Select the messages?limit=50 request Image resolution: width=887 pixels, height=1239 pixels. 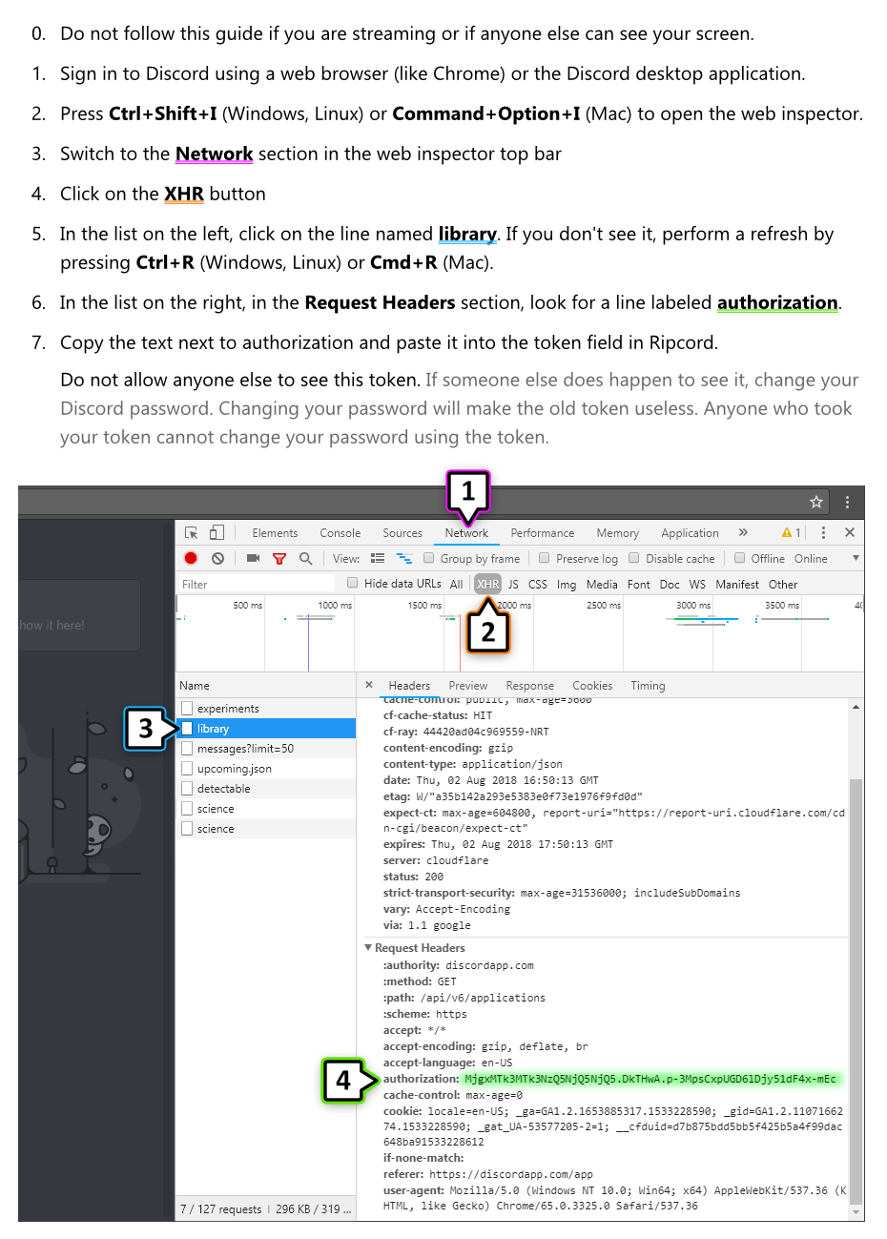[266, 749]
